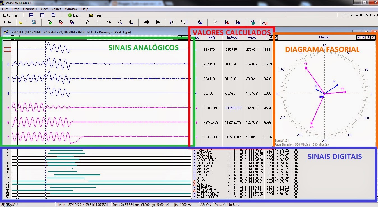The width and height of the screenshot is (378, 207).
Task: Zoom out of the waveform
Action: [120, 22]
